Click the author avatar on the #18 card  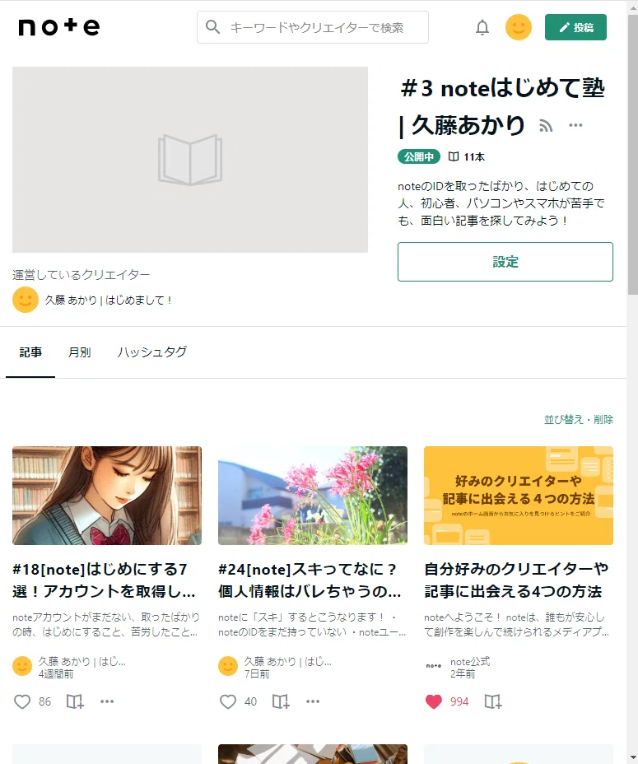click(x=22, y=666)
